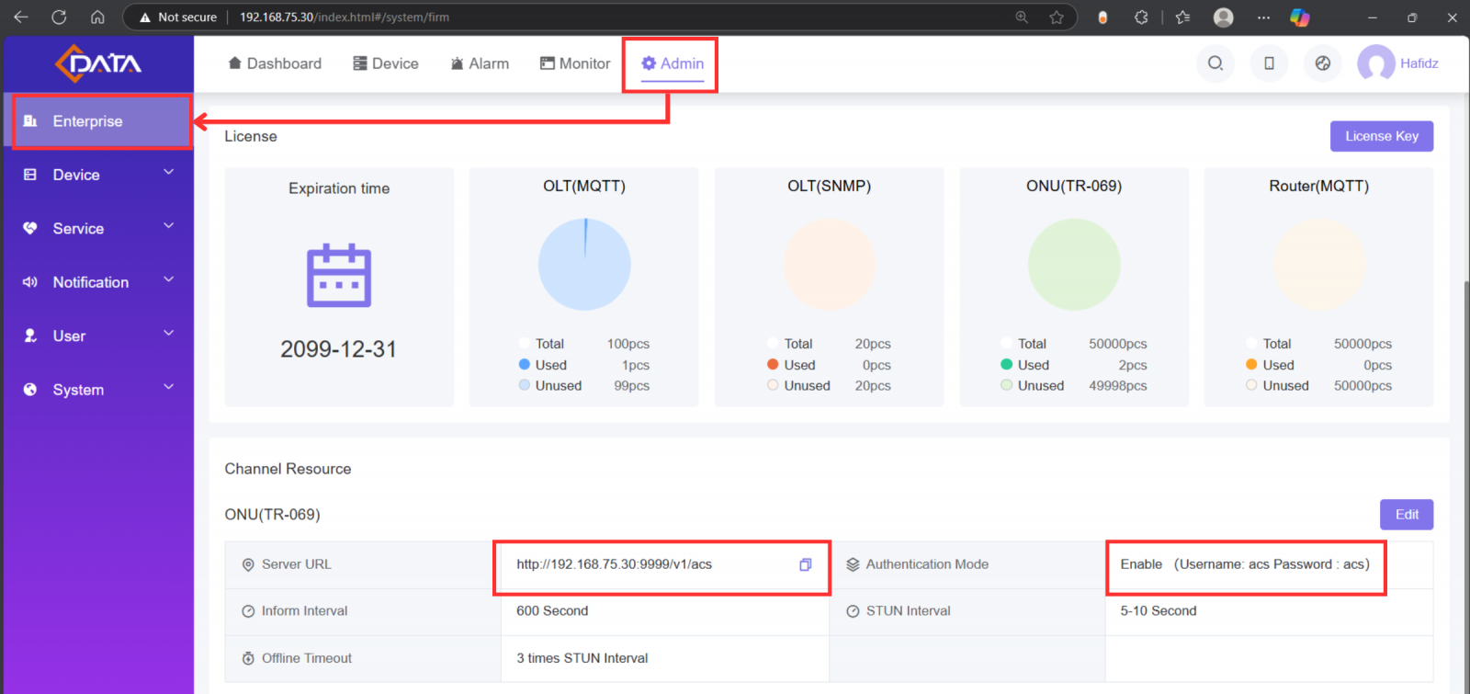Screen dimensions: 1470x694
Task: Click the 3 times STUN Interval value
Action: (582, 658)
